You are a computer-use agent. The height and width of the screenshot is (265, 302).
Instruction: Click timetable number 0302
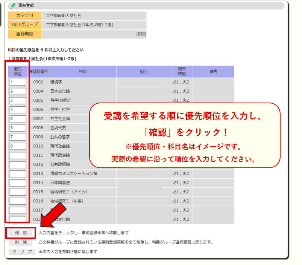[38, 82]
